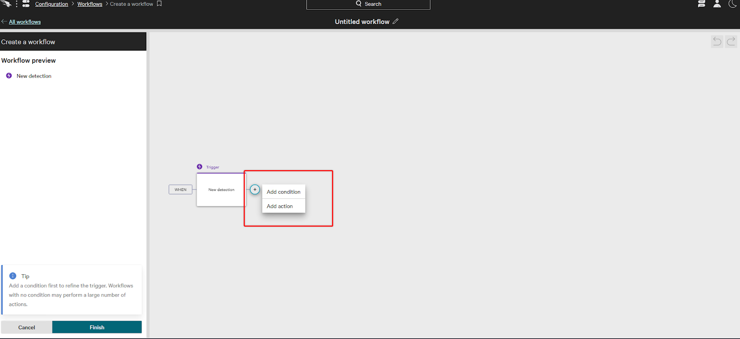Screen dimensions: 740x339
Task: Select the New detection trigger box
Action: pyautogui.click(x=221, y=190)
